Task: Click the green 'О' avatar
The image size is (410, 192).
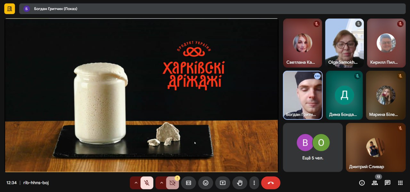Action: click(321, 142)
